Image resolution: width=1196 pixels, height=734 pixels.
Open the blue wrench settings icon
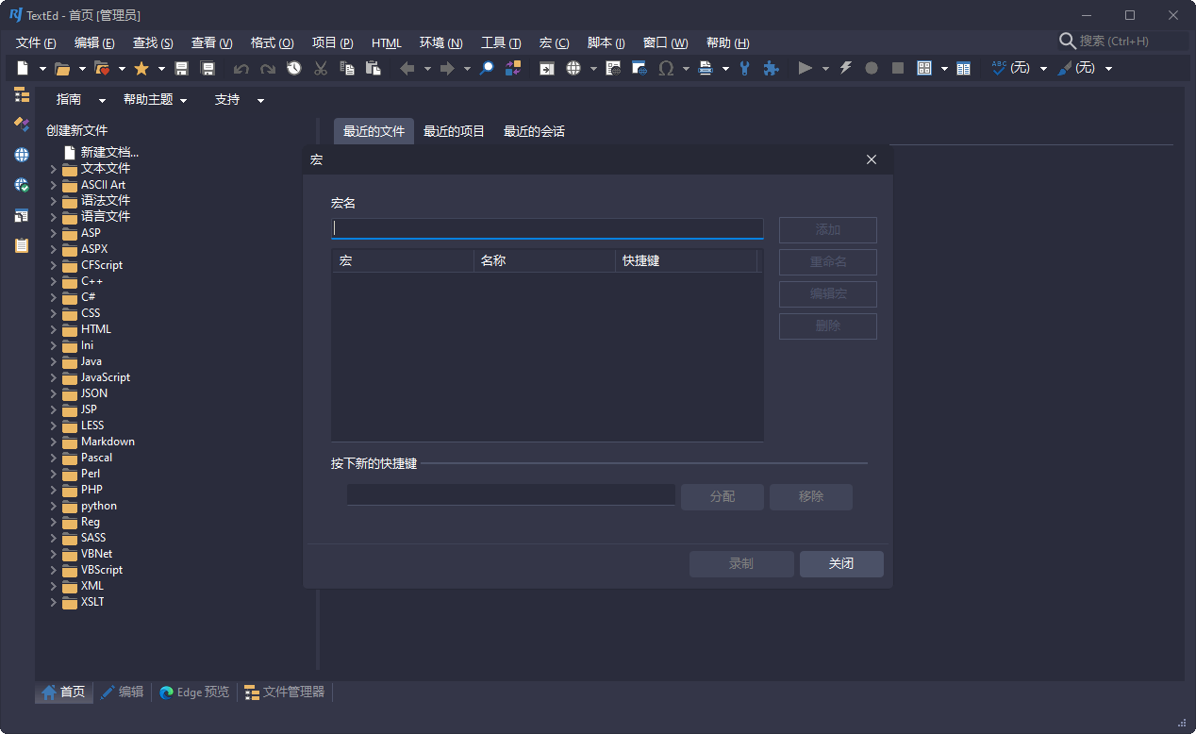coord(745,69)
